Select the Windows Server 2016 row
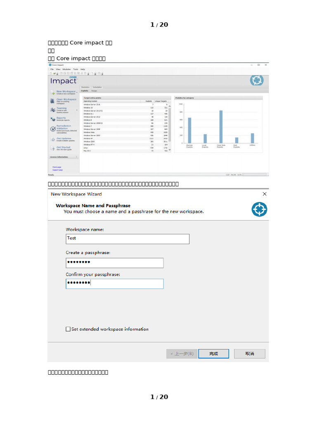 [125, 105]
